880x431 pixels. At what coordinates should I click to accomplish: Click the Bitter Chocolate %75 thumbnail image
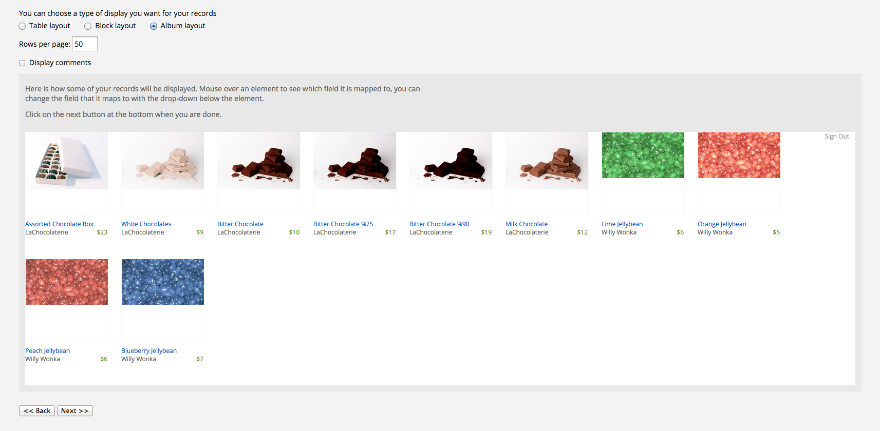point(355,161)
